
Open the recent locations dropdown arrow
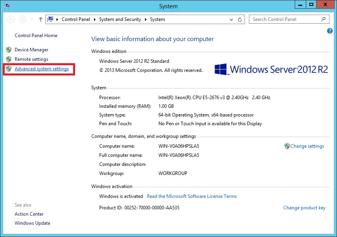pyautogui.click(x=32, y=19)
